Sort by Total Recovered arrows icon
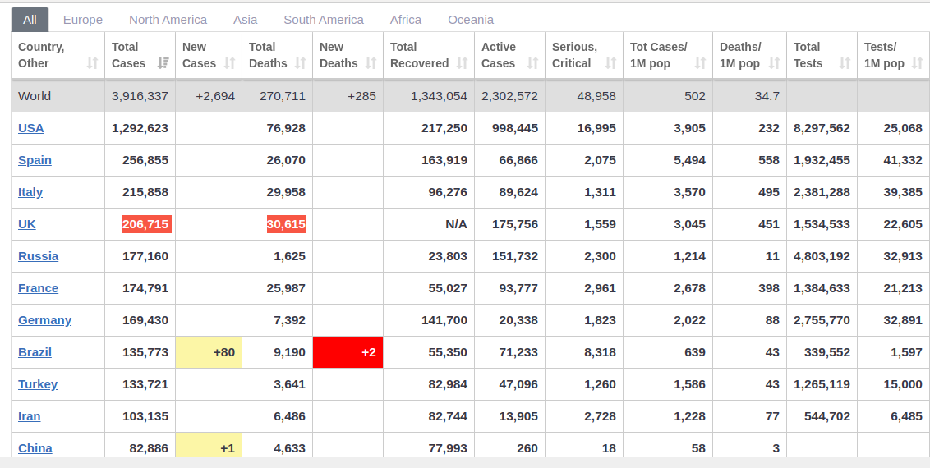930x468 pixels. click(462, 62)
